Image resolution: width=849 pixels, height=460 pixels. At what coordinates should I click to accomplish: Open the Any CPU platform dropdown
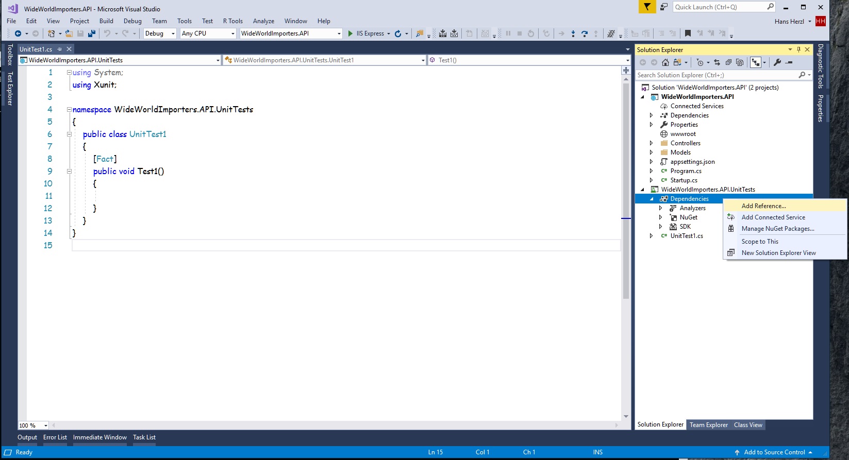pos(232,33)
